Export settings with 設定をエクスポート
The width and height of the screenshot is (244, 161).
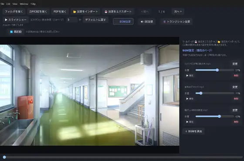(118, 11)
